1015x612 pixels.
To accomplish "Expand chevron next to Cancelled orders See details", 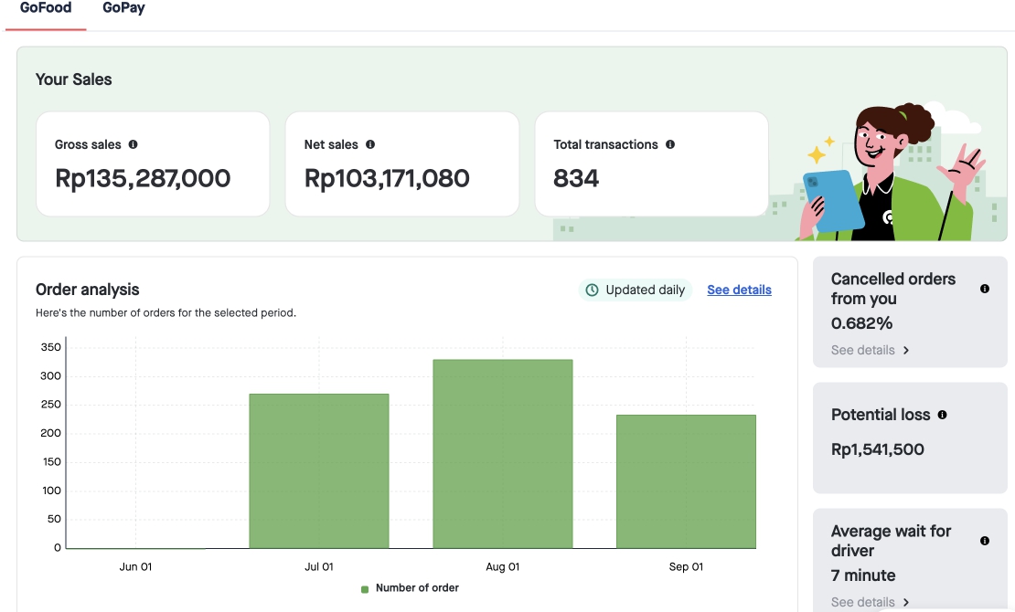I will coord(906,350).
